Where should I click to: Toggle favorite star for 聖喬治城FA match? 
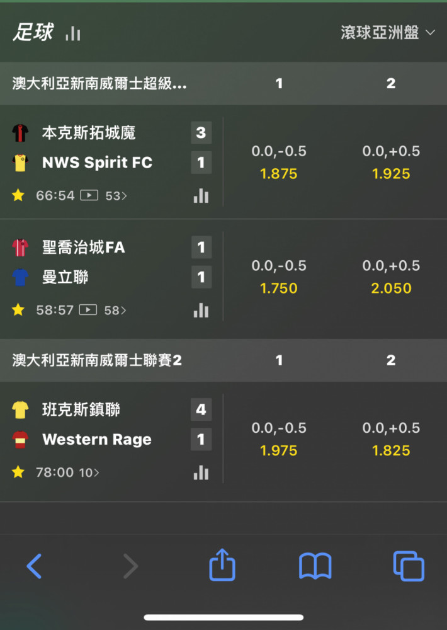tap(18, 310)
